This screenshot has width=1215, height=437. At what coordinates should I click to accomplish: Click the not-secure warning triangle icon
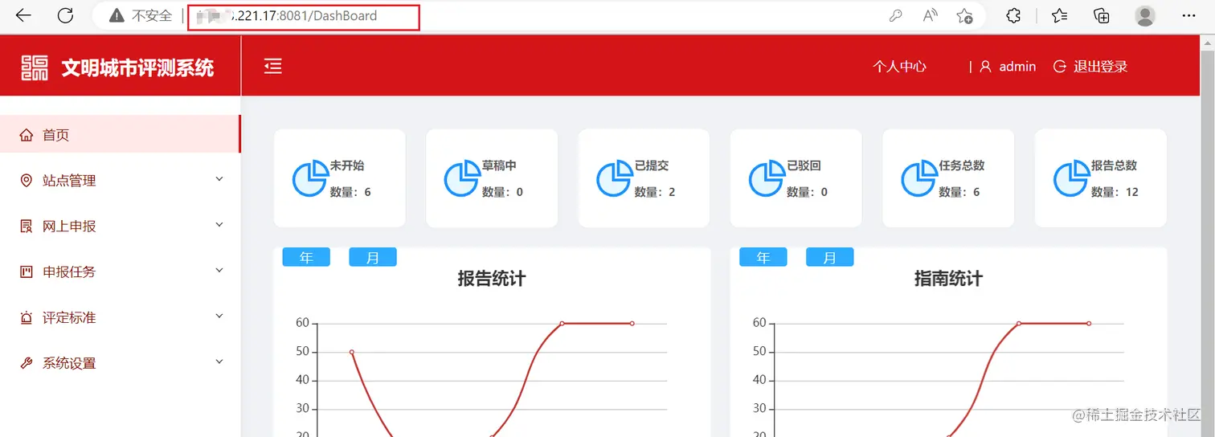(117, 15)
